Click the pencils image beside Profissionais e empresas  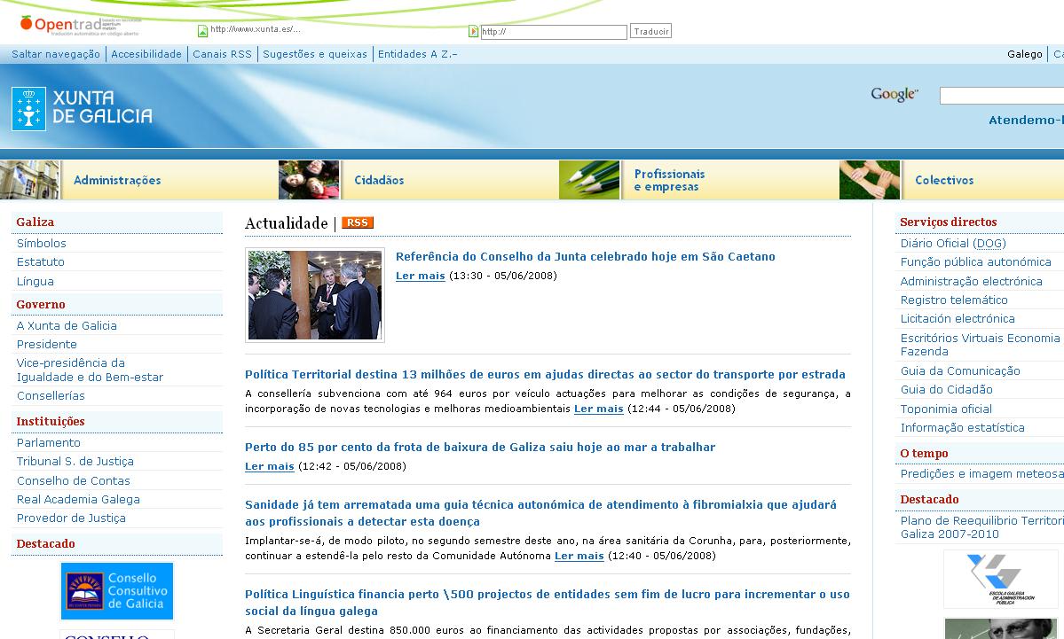(x=589, y=180)
